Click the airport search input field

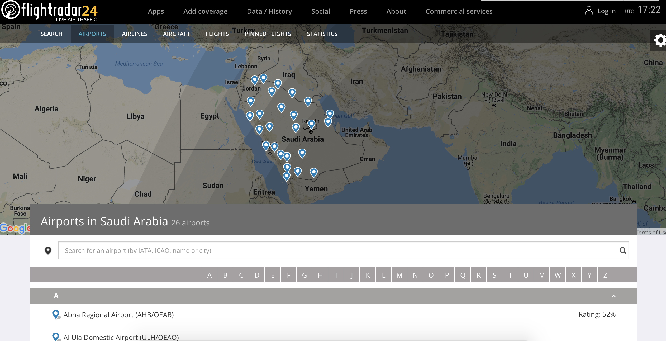(x=338, y=250)
